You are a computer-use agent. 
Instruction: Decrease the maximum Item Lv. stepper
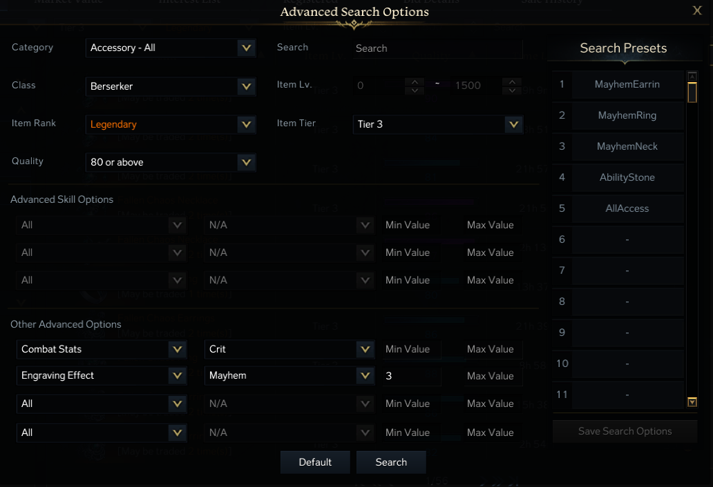[512, 90]
